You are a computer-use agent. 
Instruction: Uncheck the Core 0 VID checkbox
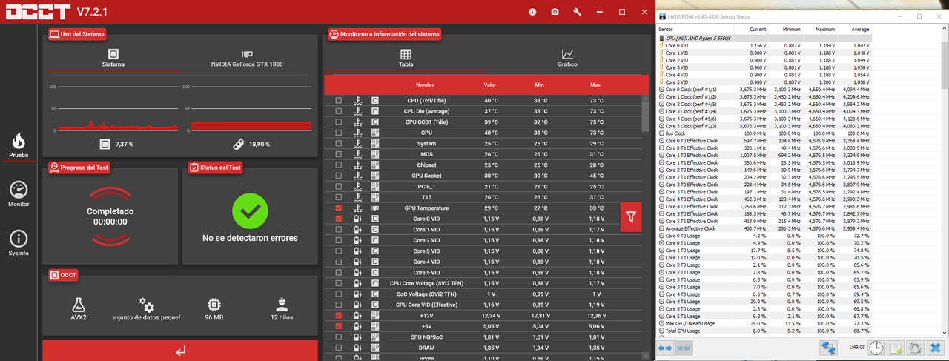click(339, 219)
